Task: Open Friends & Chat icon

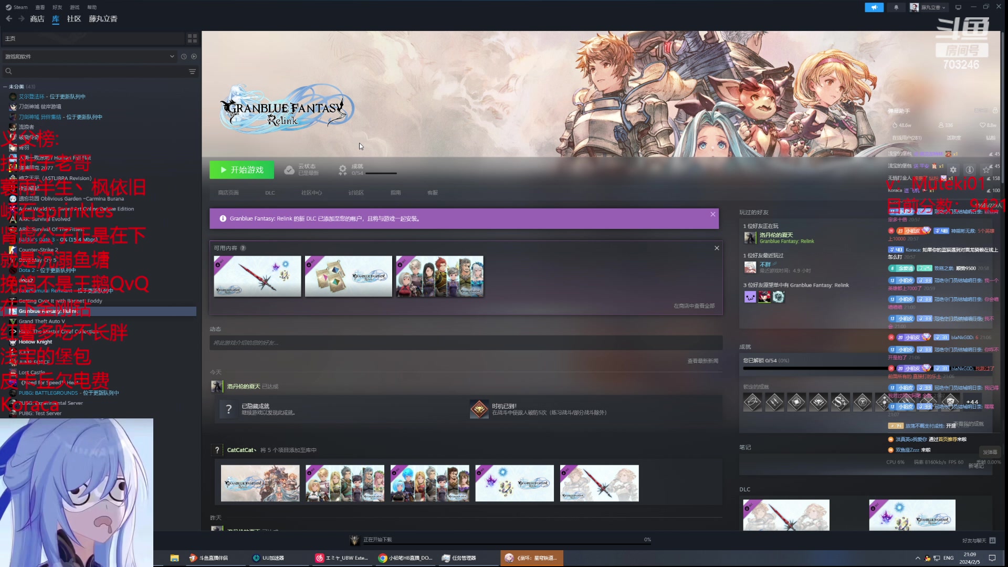Action: click(x=992, y=540)
